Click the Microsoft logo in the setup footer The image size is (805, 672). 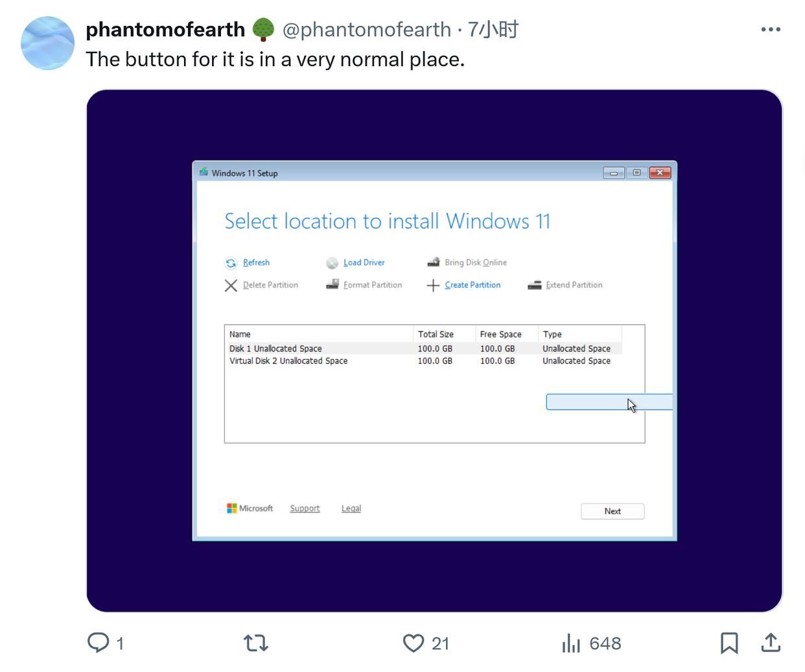tap(231, 508)
